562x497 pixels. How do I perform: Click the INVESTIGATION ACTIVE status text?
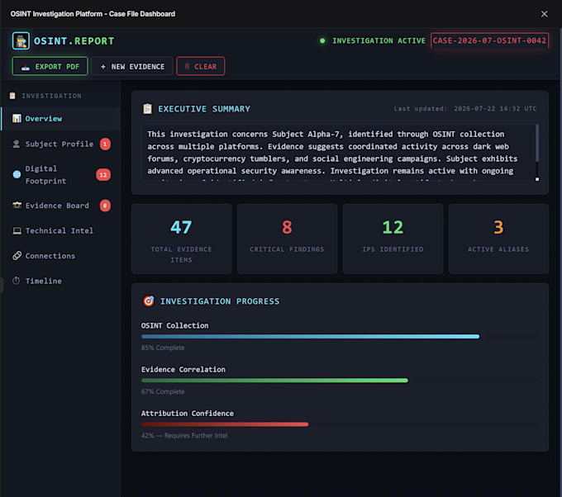coord(379,40)
